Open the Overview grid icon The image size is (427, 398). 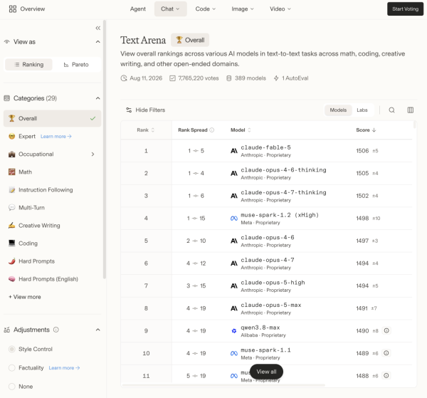tap(13, 9)
